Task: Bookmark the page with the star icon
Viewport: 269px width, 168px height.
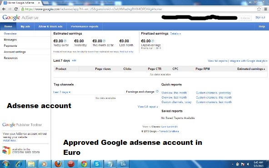Action: (x=259, y=9)
